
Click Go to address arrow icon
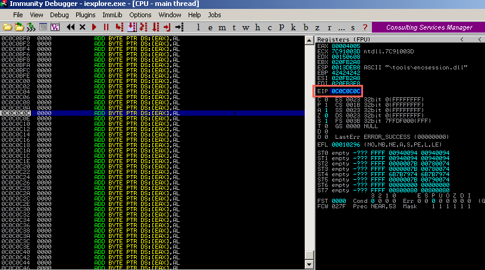click(179, 27)
